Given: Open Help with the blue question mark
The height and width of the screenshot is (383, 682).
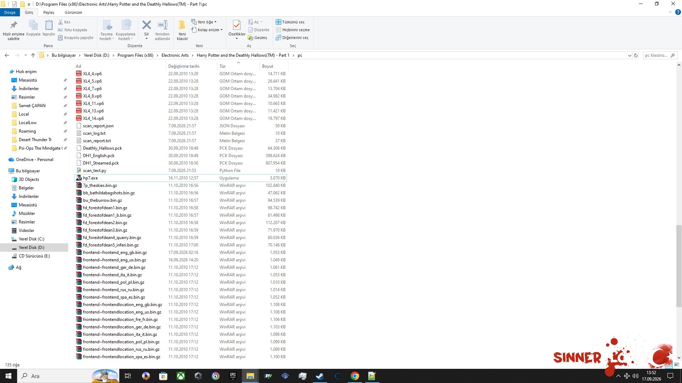Looking at the screenshot, I should [678, 12].
